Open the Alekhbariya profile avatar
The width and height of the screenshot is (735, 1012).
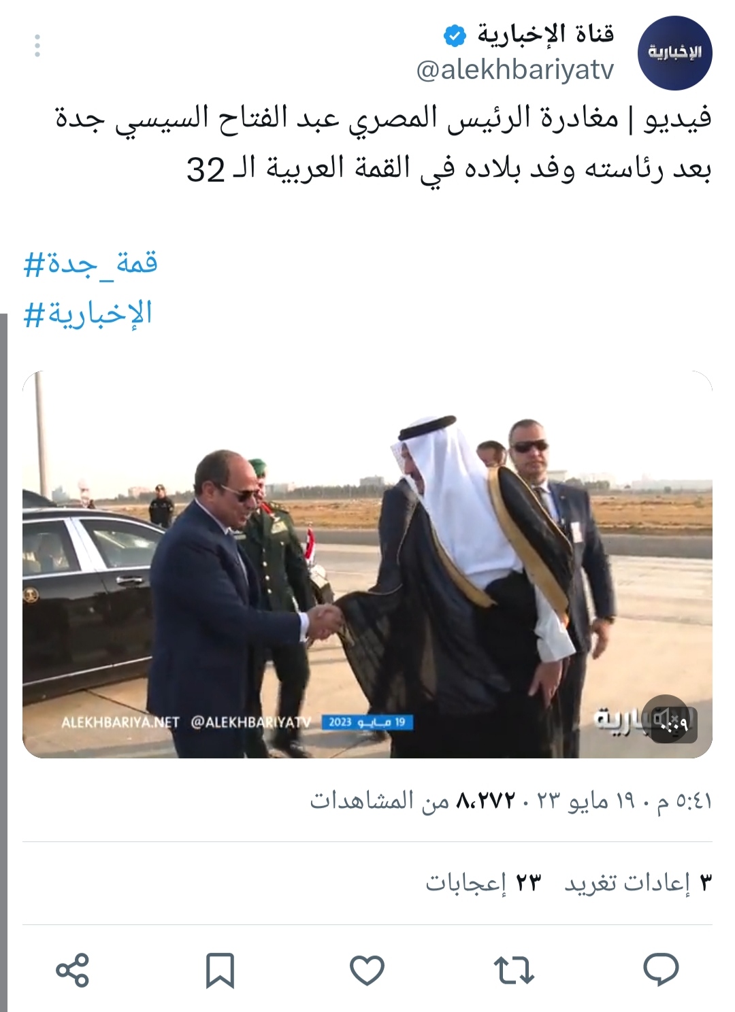[674, 53]
